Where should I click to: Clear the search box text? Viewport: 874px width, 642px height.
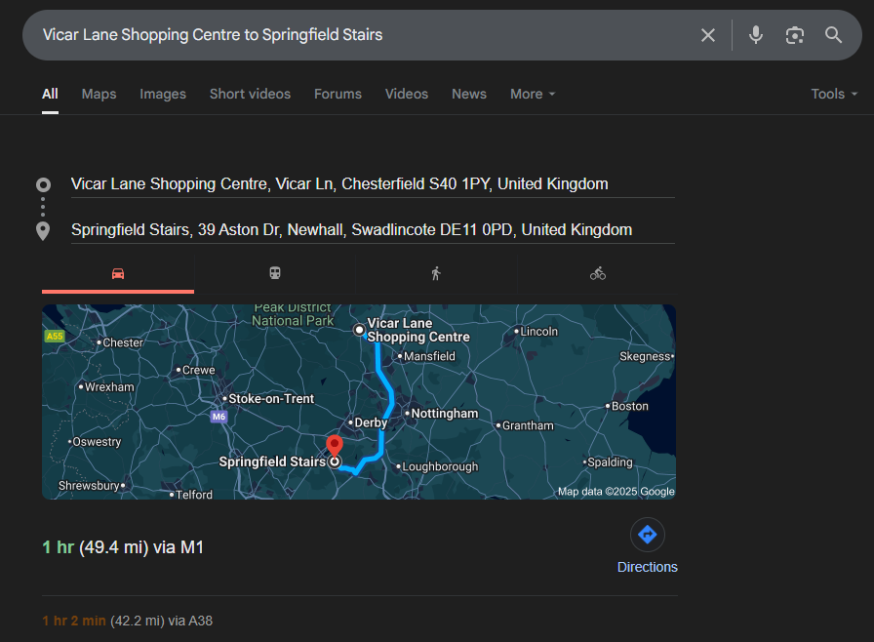(x=708, y=35)
